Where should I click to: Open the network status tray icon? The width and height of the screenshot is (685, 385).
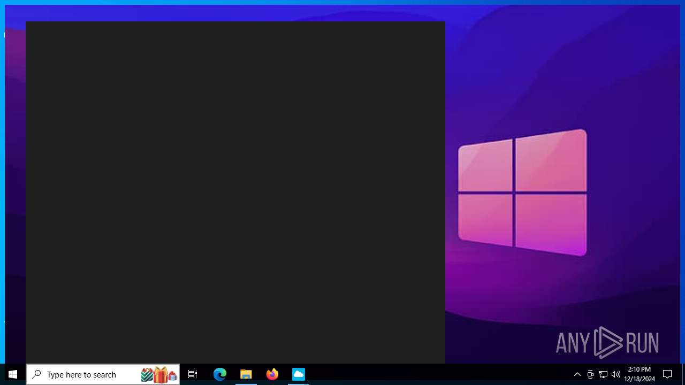tap(603, 374)
